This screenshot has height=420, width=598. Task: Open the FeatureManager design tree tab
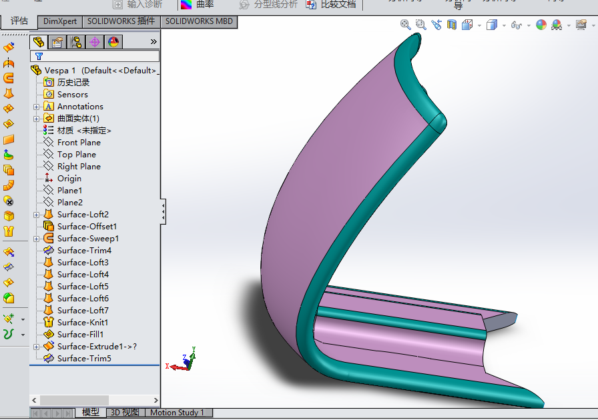39,42
